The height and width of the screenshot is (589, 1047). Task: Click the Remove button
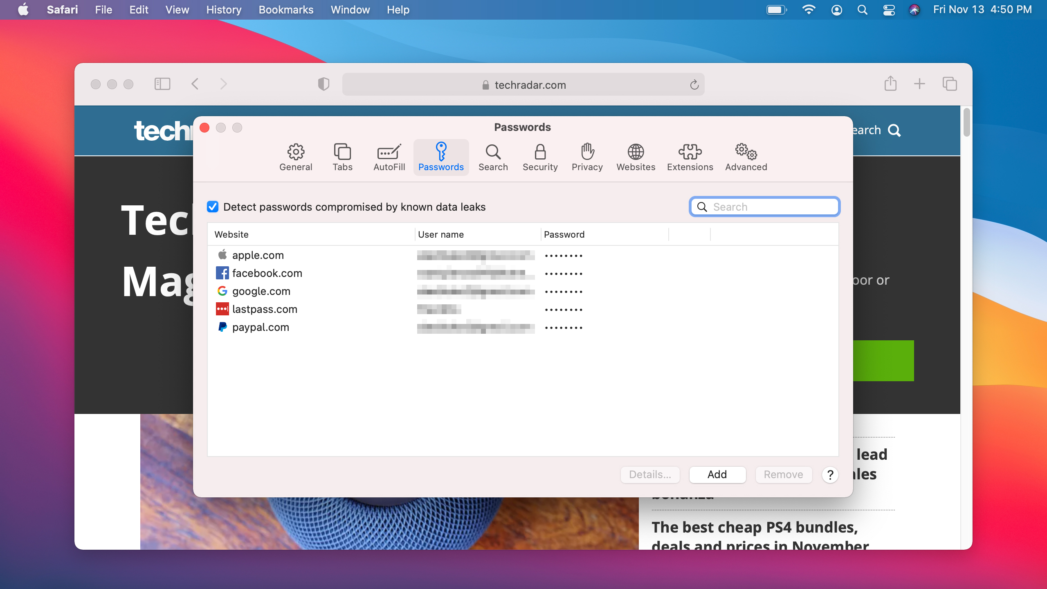783,474
